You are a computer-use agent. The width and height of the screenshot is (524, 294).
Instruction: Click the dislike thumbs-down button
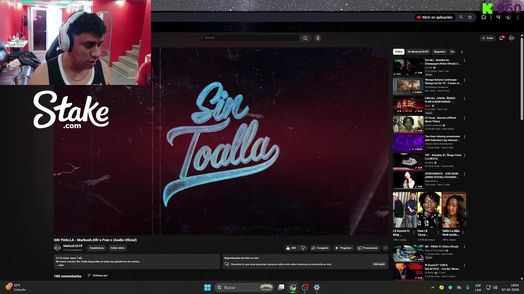(x=303, y=248)
